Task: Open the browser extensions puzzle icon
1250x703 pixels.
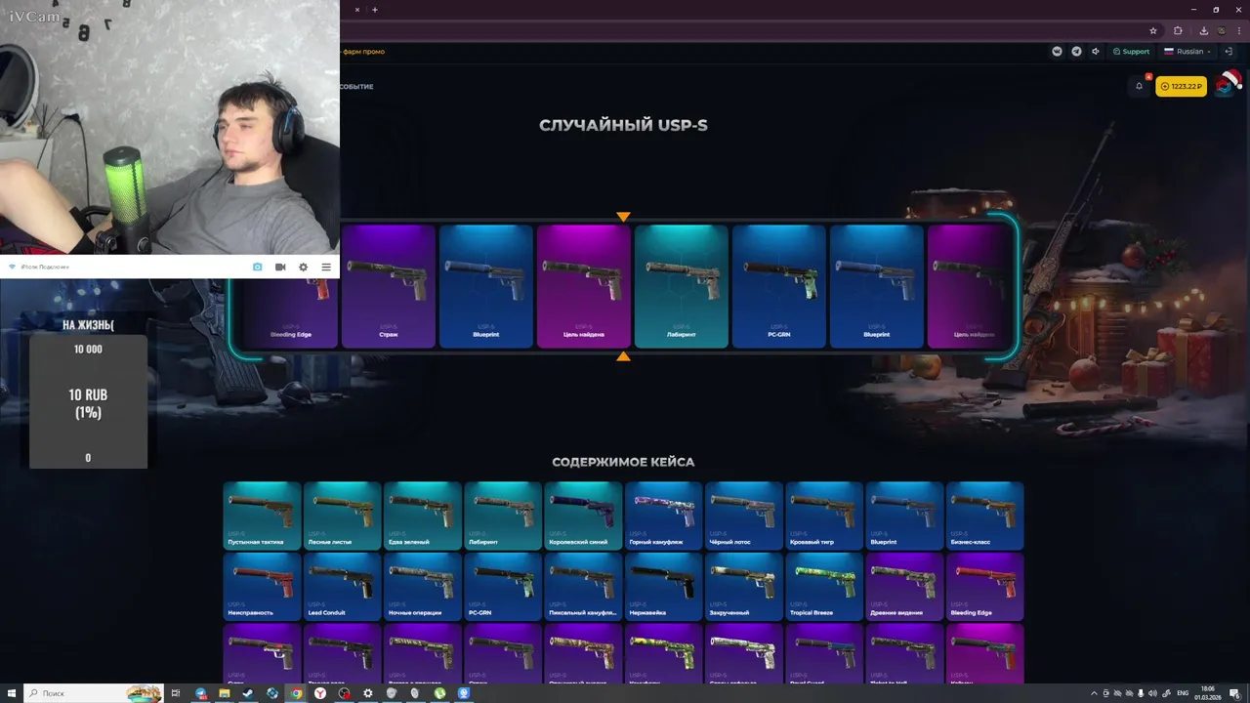Action: click(x=1178, y=30)
